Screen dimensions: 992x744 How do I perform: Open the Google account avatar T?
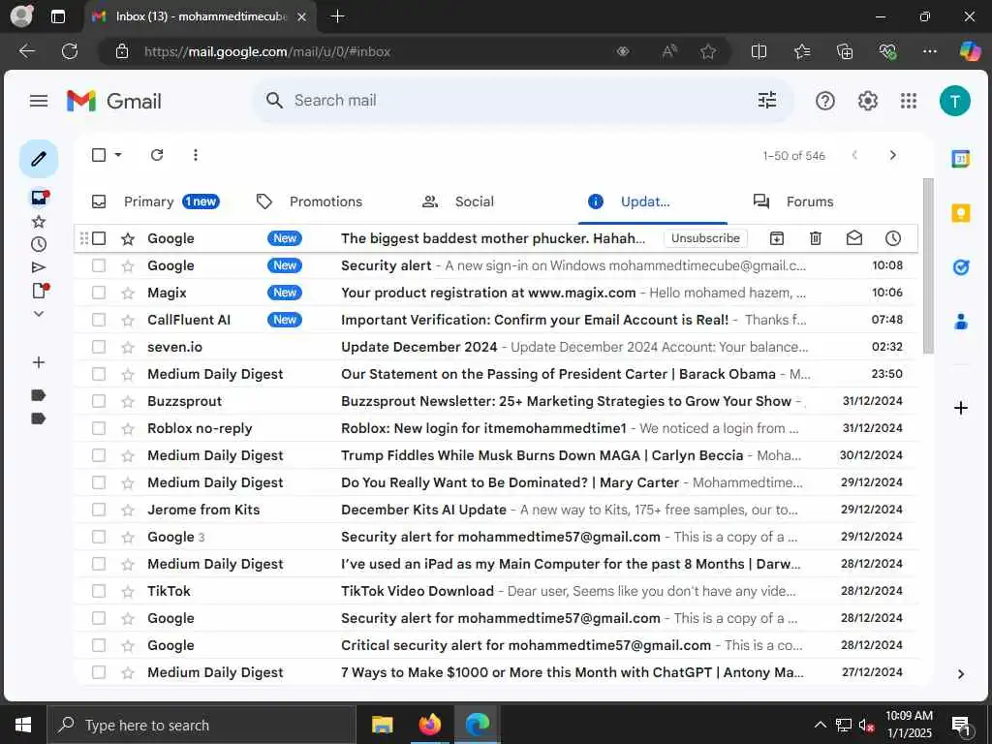coord(954,101)
